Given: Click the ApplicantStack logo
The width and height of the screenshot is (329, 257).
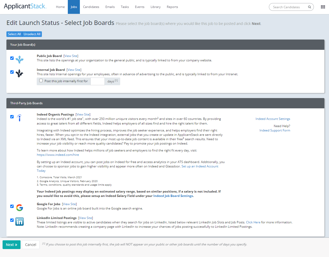Looking at the screenshot, I should click(x=25, y=7).
